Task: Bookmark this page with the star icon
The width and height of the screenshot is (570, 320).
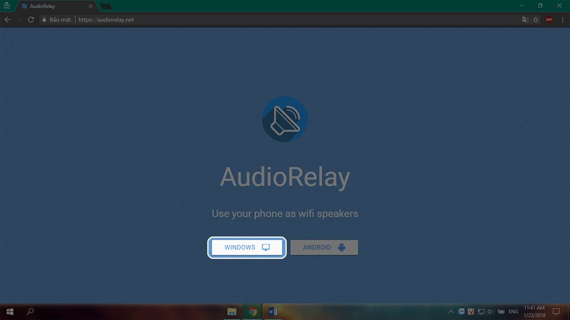Action: pyautogui.click(x=536, y=20)
